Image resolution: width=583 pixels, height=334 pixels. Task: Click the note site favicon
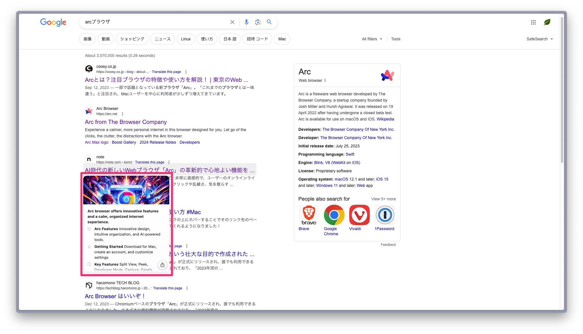[x=89, y=159]
